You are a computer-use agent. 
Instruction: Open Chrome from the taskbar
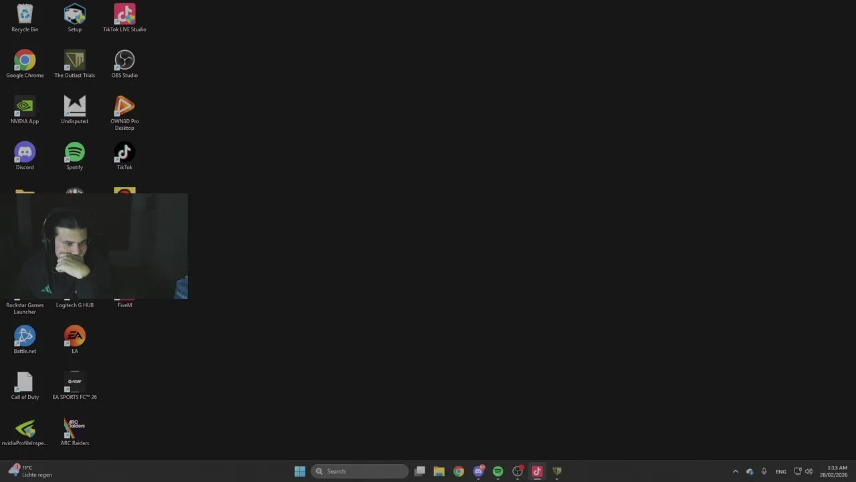(x=458, y=471)
